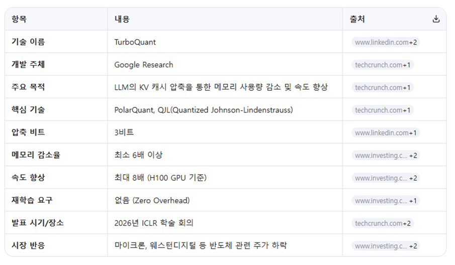
Task: Open investing source chip in 메모리 감소율 row
Action: click(x=386, y=156)
